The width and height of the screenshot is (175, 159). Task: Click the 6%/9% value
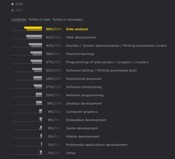tap(54, 128)
